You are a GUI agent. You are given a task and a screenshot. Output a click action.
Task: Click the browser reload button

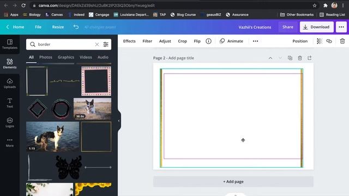click(23, 5)
